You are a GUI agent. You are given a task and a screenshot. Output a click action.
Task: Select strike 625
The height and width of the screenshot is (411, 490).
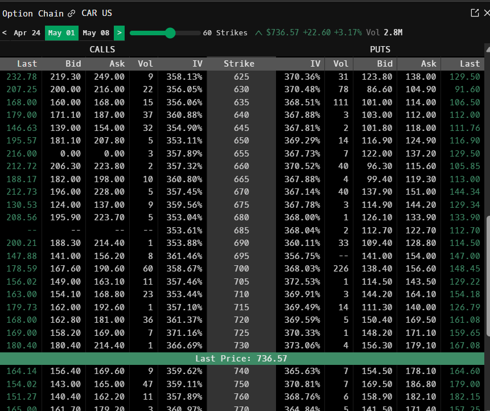coord(241,77)
